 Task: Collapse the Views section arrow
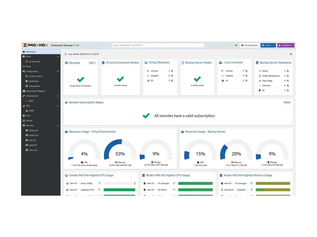(58, 57)
